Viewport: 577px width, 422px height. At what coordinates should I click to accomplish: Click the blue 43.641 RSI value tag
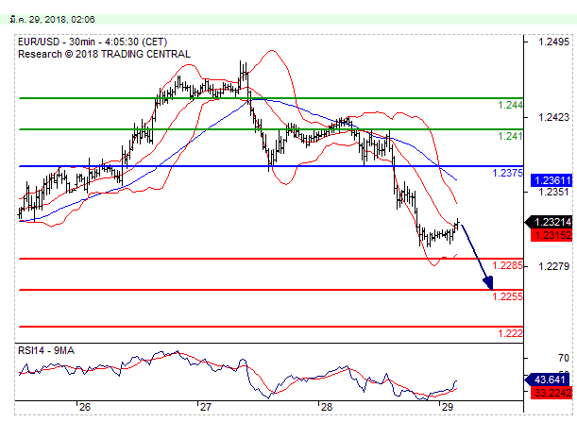(549, 380)
